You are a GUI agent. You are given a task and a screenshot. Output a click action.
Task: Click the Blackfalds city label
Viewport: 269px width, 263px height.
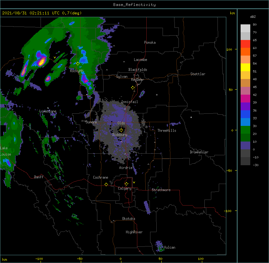pos(138,70)
